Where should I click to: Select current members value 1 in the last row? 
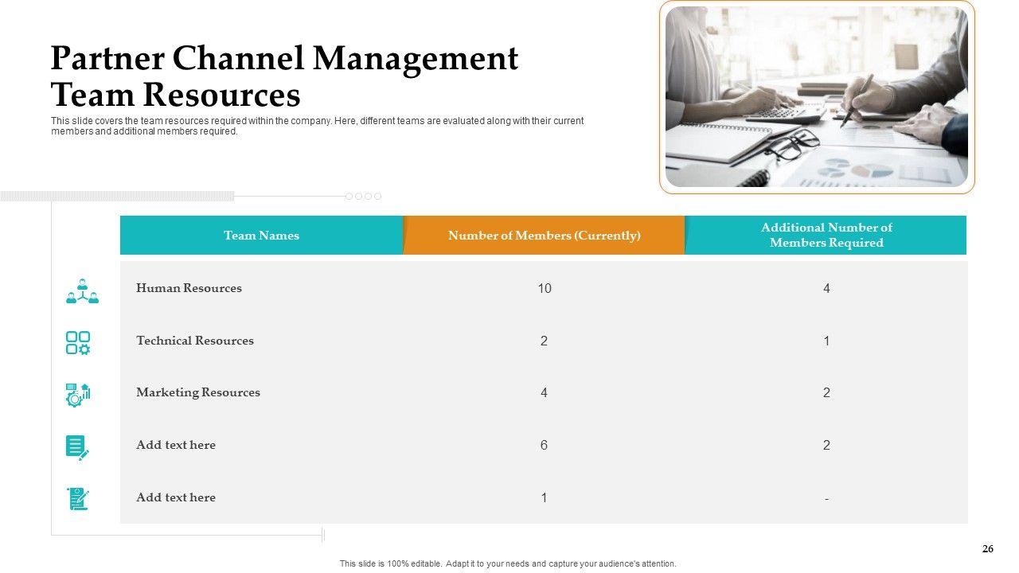tap(545, 498)
